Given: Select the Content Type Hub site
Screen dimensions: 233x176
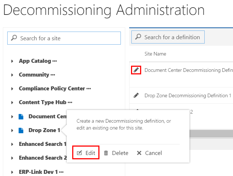Looking at the screenshot, I should tap(42, 102).
